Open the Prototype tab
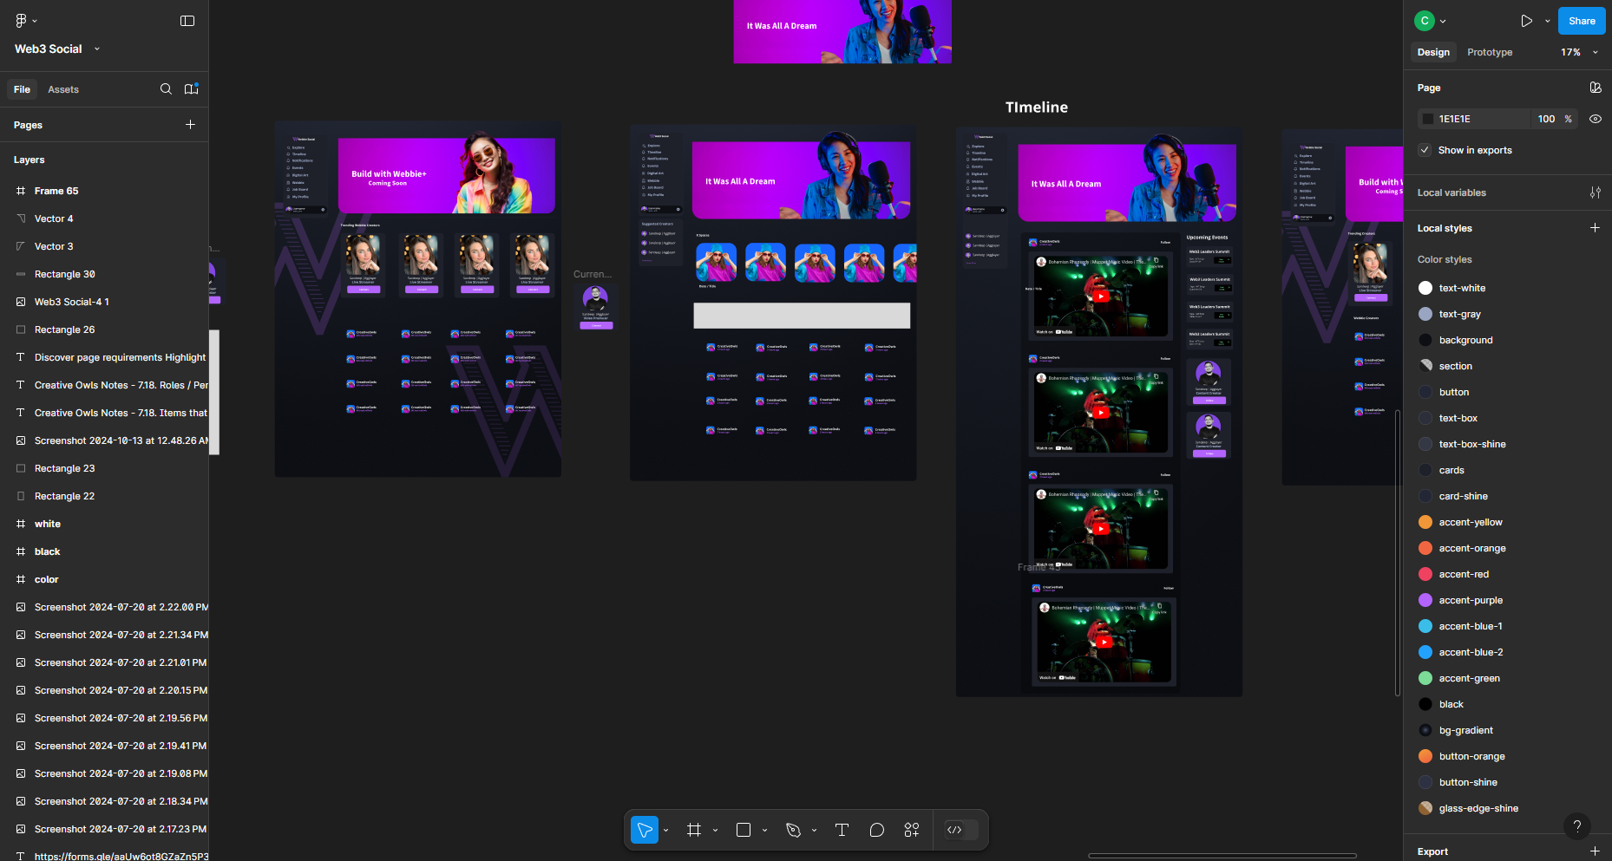Screen dimensions: 1612x861 [1490, 52]
